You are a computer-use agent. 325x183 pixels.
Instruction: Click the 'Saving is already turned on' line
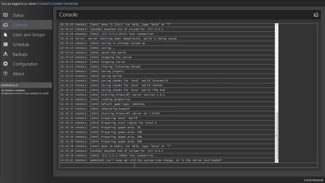pos(167,43)
